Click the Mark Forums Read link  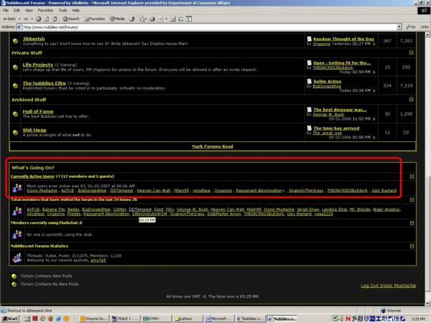coord(213,146)
